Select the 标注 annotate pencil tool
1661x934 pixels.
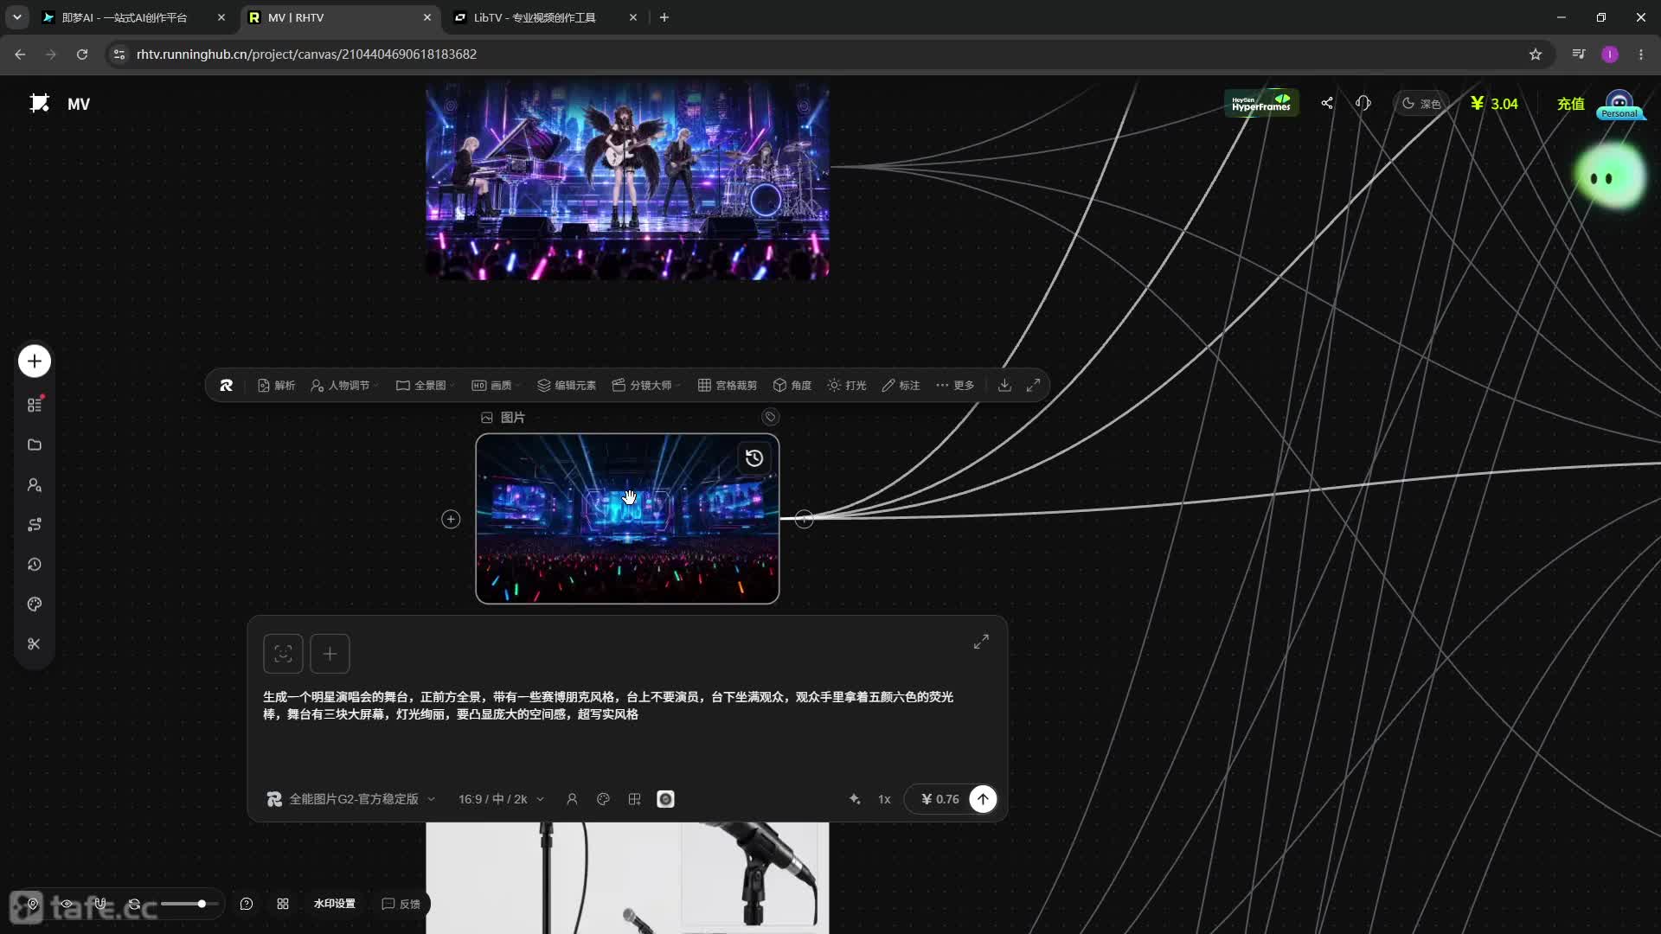click(x=901, y=386)
